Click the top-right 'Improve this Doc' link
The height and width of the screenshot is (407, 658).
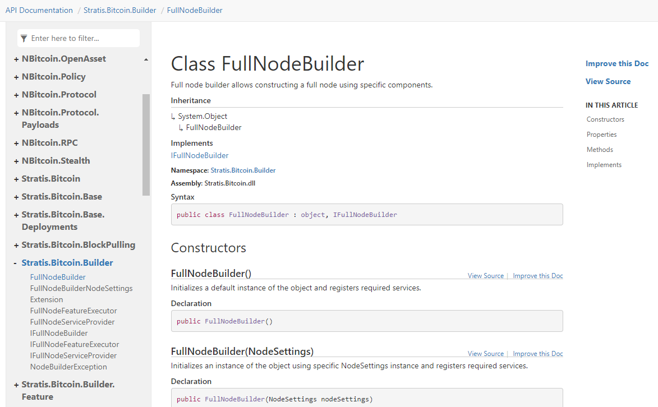click(617, 63)
